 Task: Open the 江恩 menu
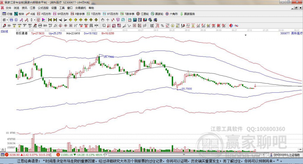[x=33, y=8]
